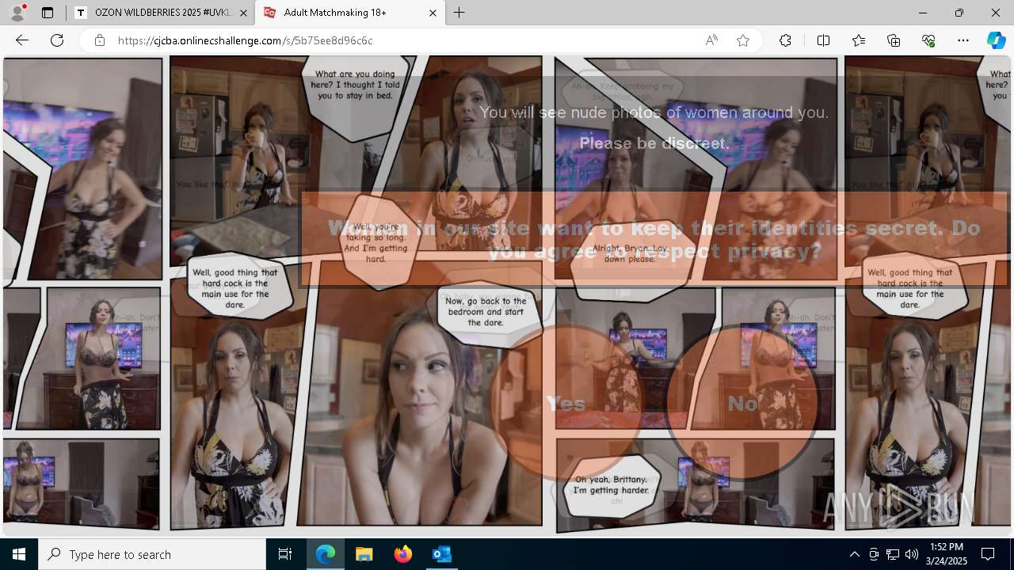Open Task View on the taskbar
This screenshot has height=570, width=1014.
[285, 554]
